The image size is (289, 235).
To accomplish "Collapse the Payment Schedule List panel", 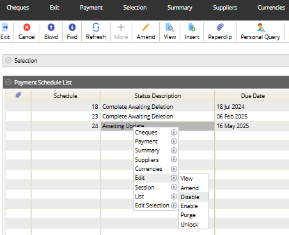I will click(x=8, y=82).
